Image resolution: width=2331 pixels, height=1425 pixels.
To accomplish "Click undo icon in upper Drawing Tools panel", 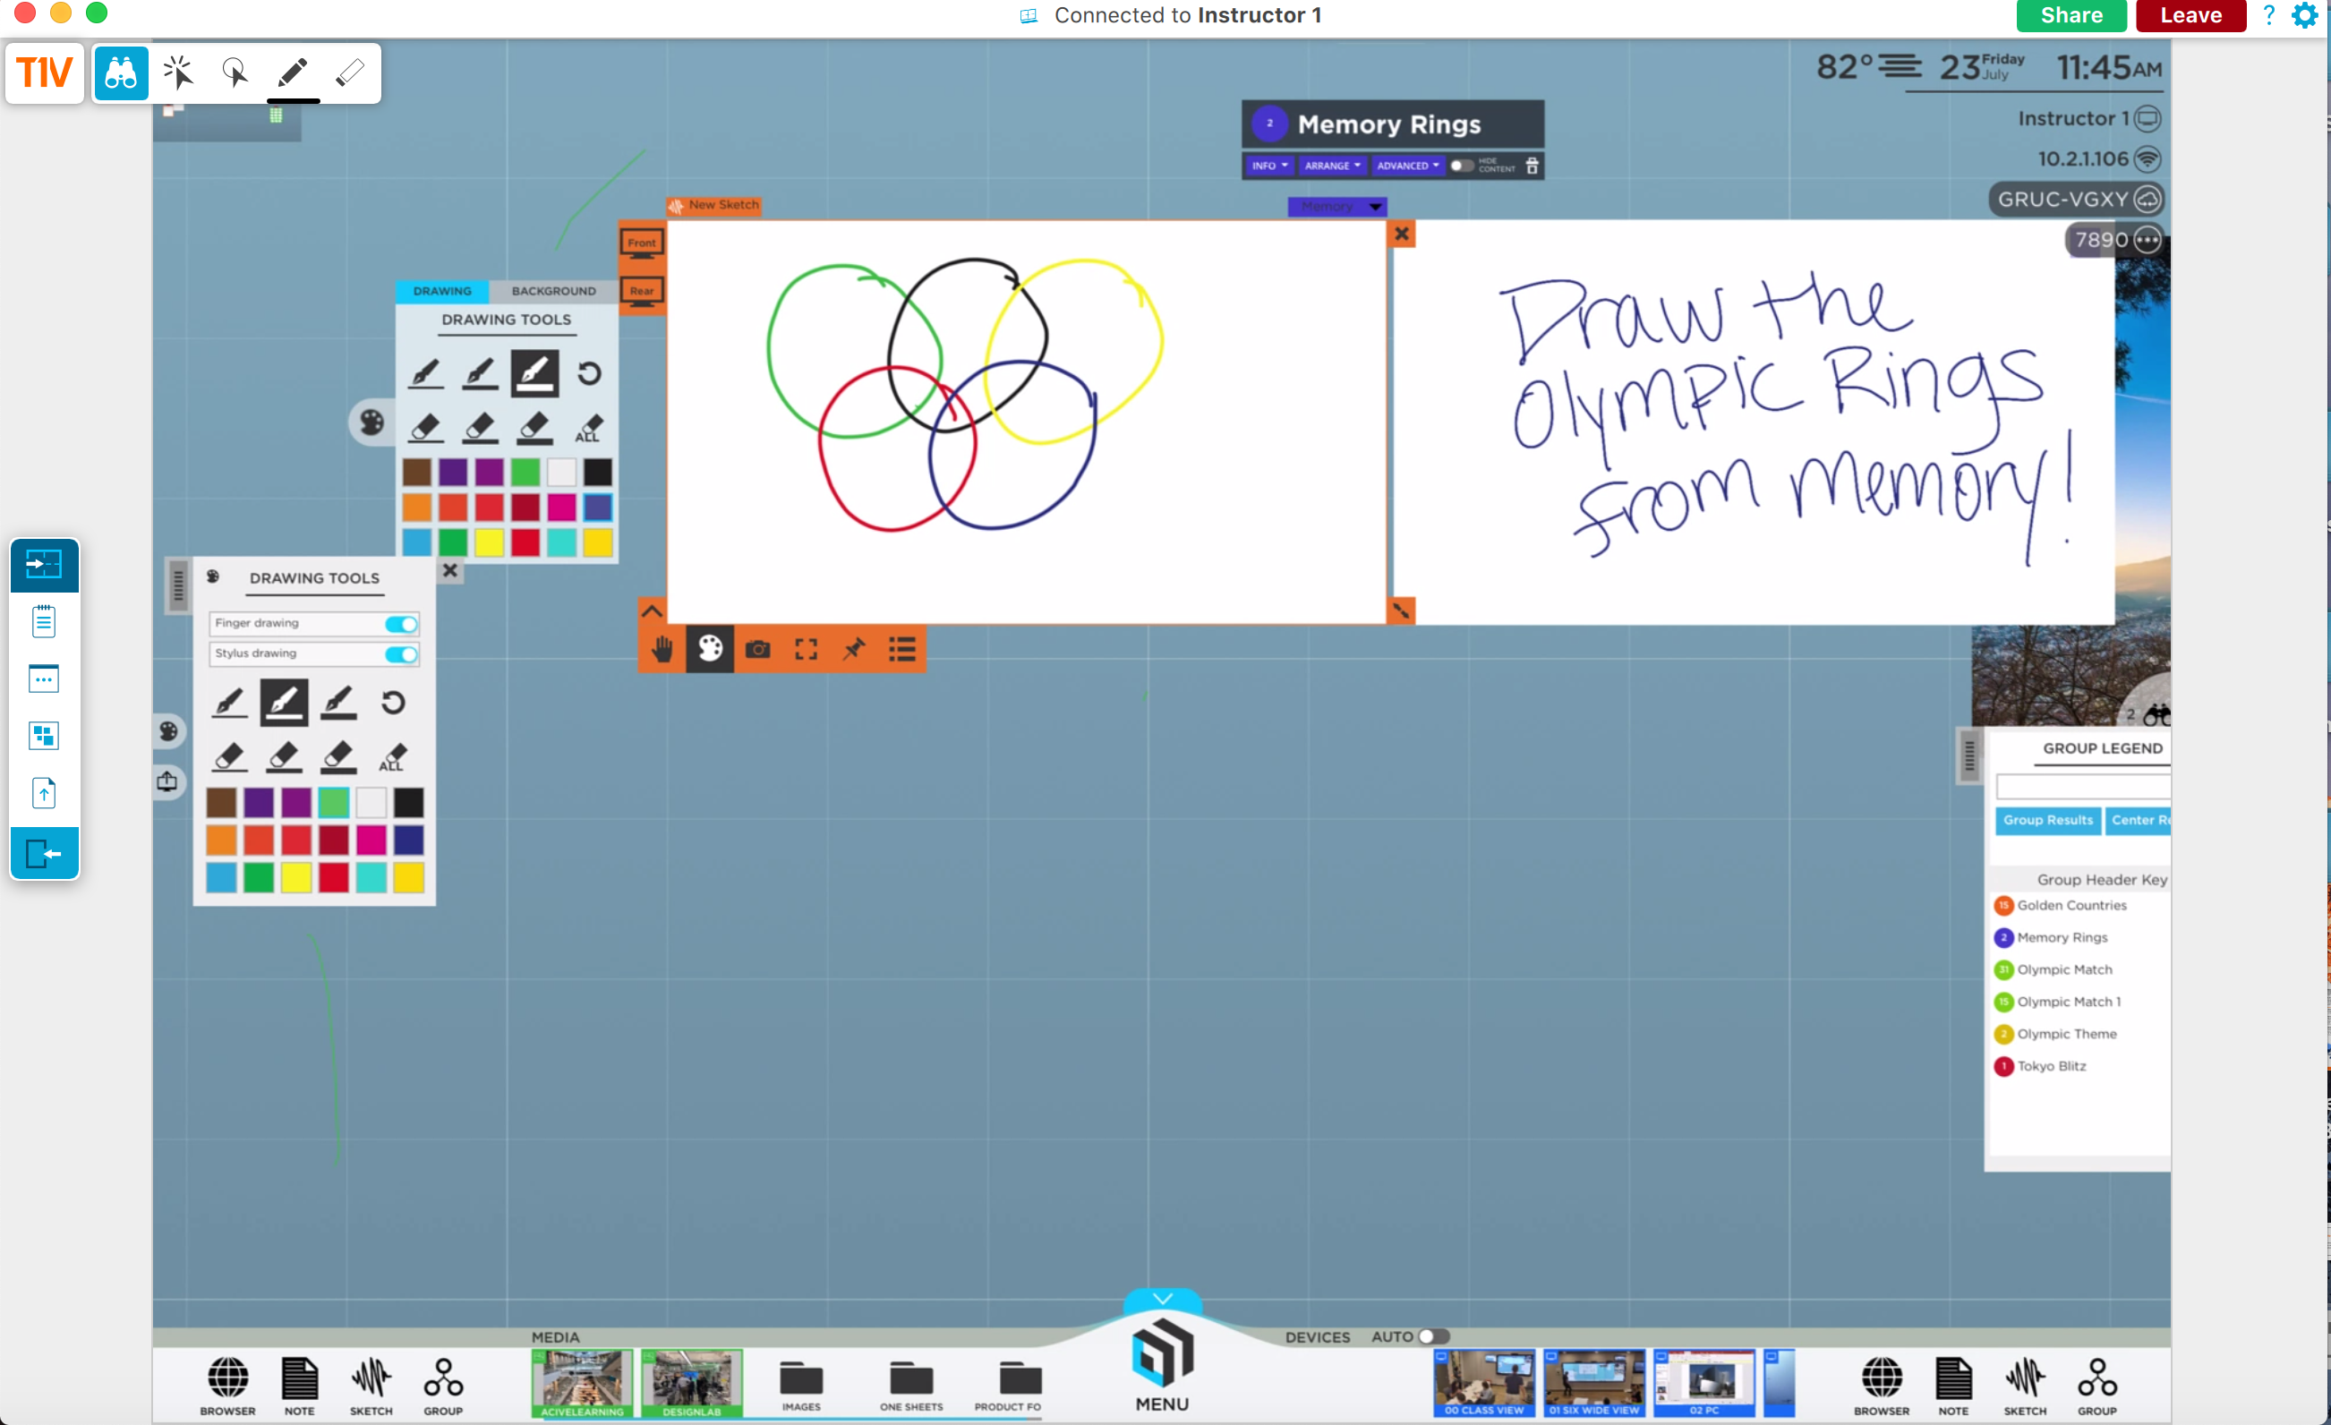I will pyautogui.click(x=589, y=372).
